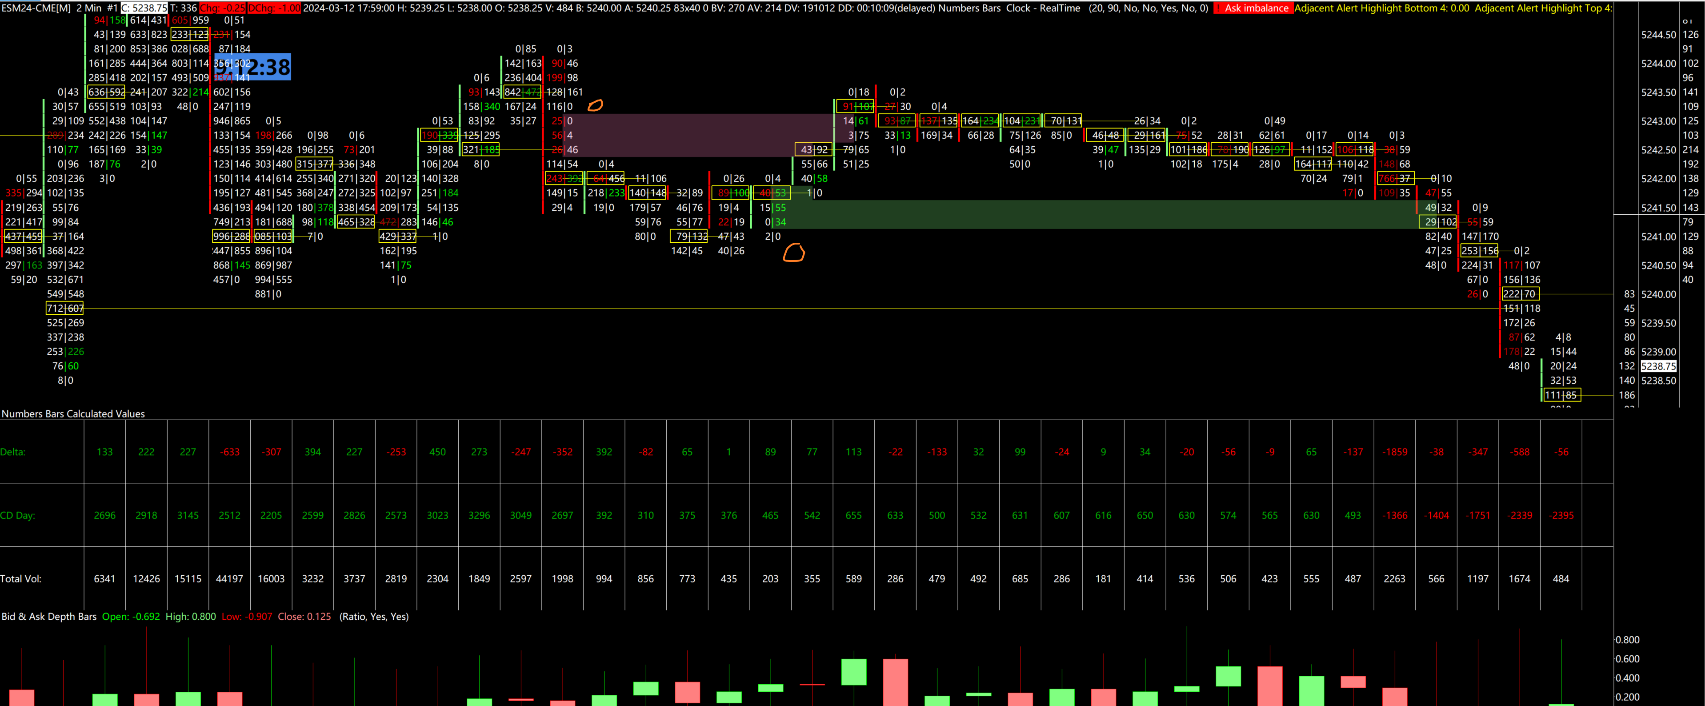
Task: Click the C: 5238.75 close price header box
Action: point(144,8)
